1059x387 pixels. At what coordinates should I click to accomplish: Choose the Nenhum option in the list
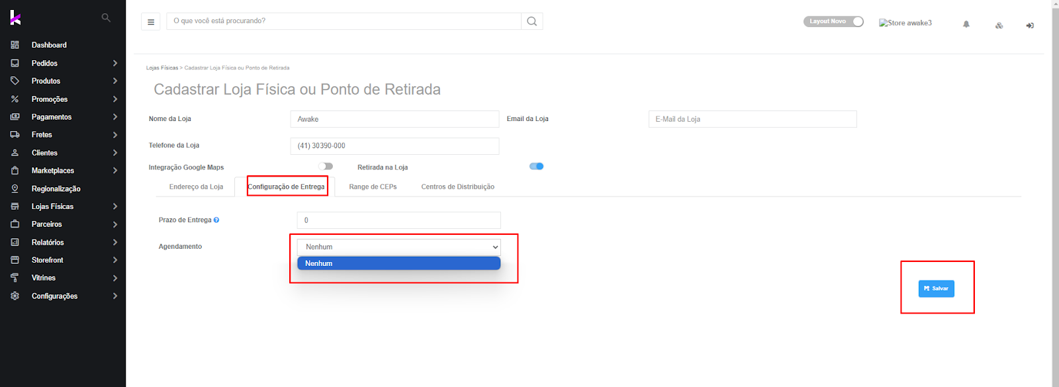(399, 263)
